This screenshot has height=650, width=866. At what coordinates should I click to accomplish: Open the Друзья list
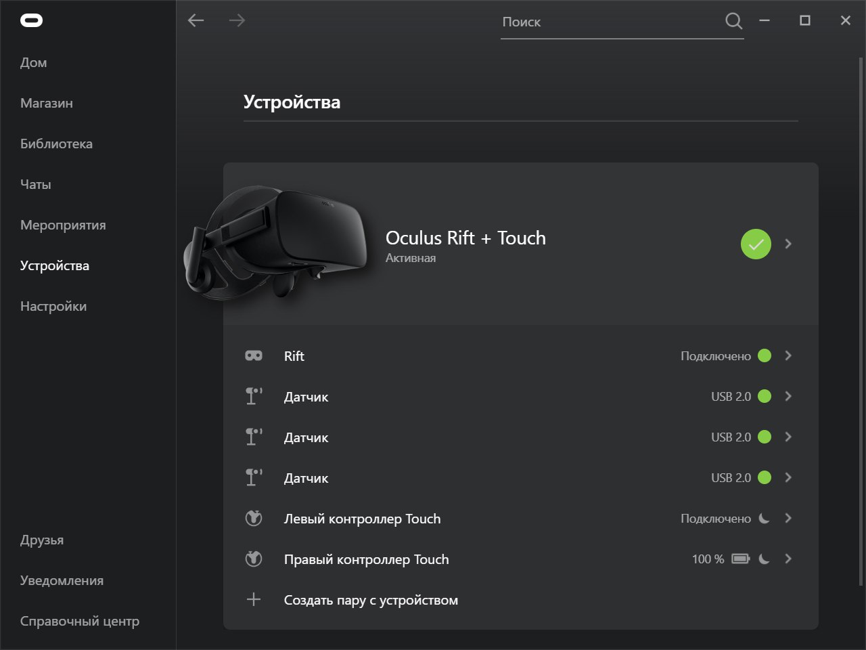click(x=42, y=540)
